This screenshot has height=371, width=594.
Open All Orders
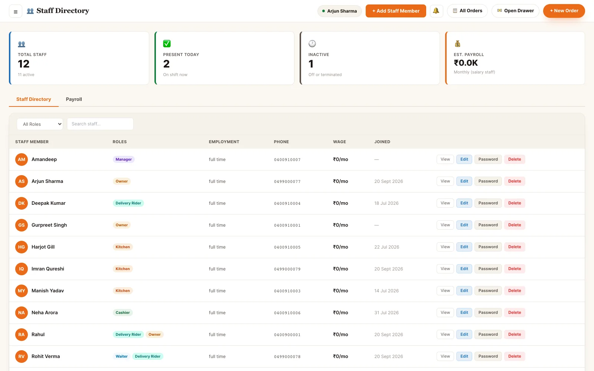(x=467, y=11)
